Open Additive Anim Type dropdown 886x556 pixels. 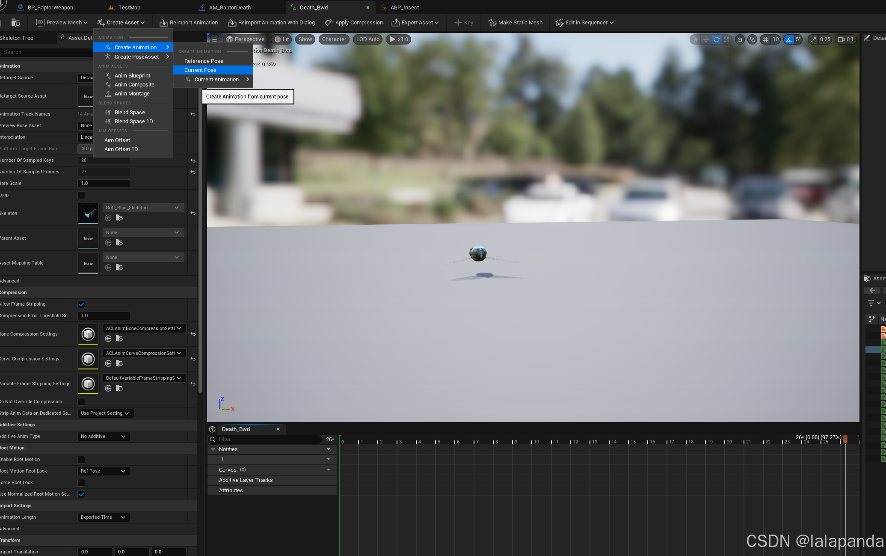104,437
